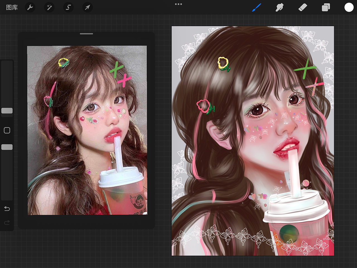Select the Brush tool

pos(257,7)
